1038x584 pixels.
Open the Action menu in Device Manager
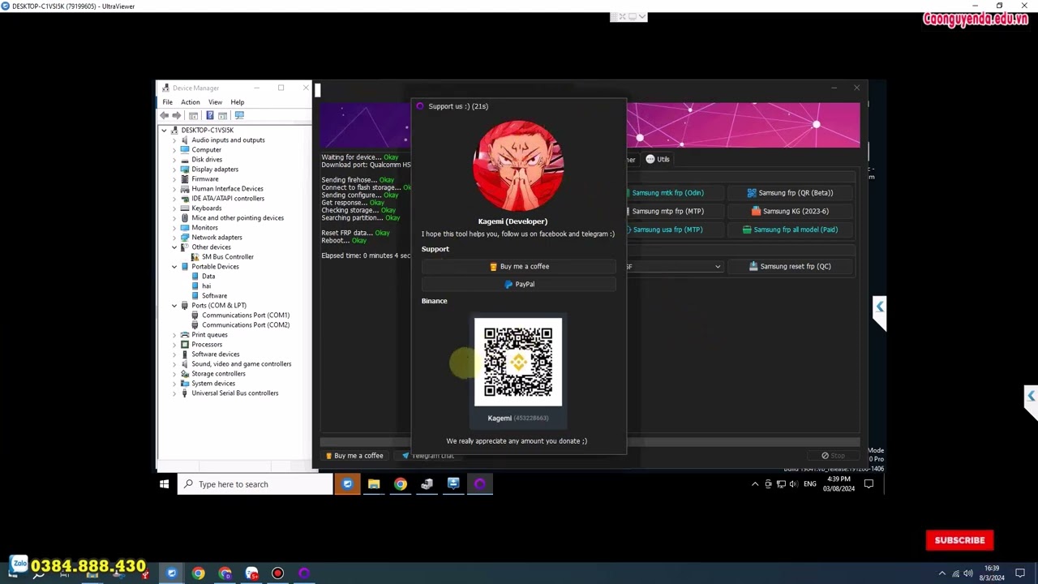pyautogui.click(x=190, y=102)
